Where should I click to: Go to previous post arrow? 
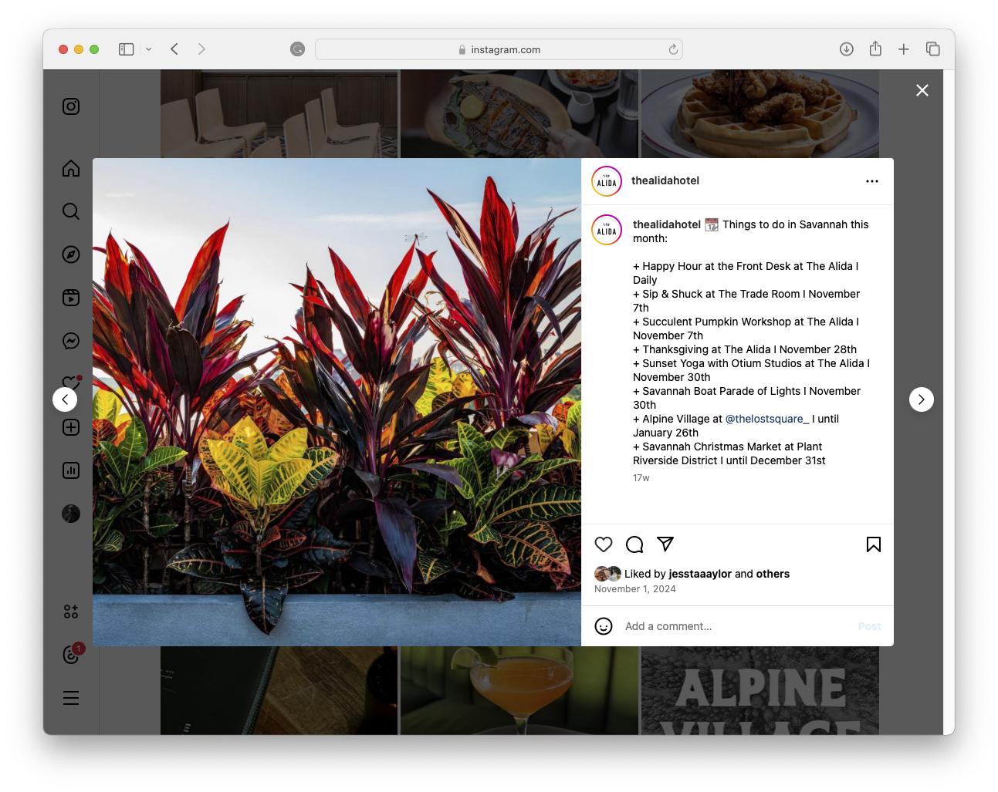point(65,399)
